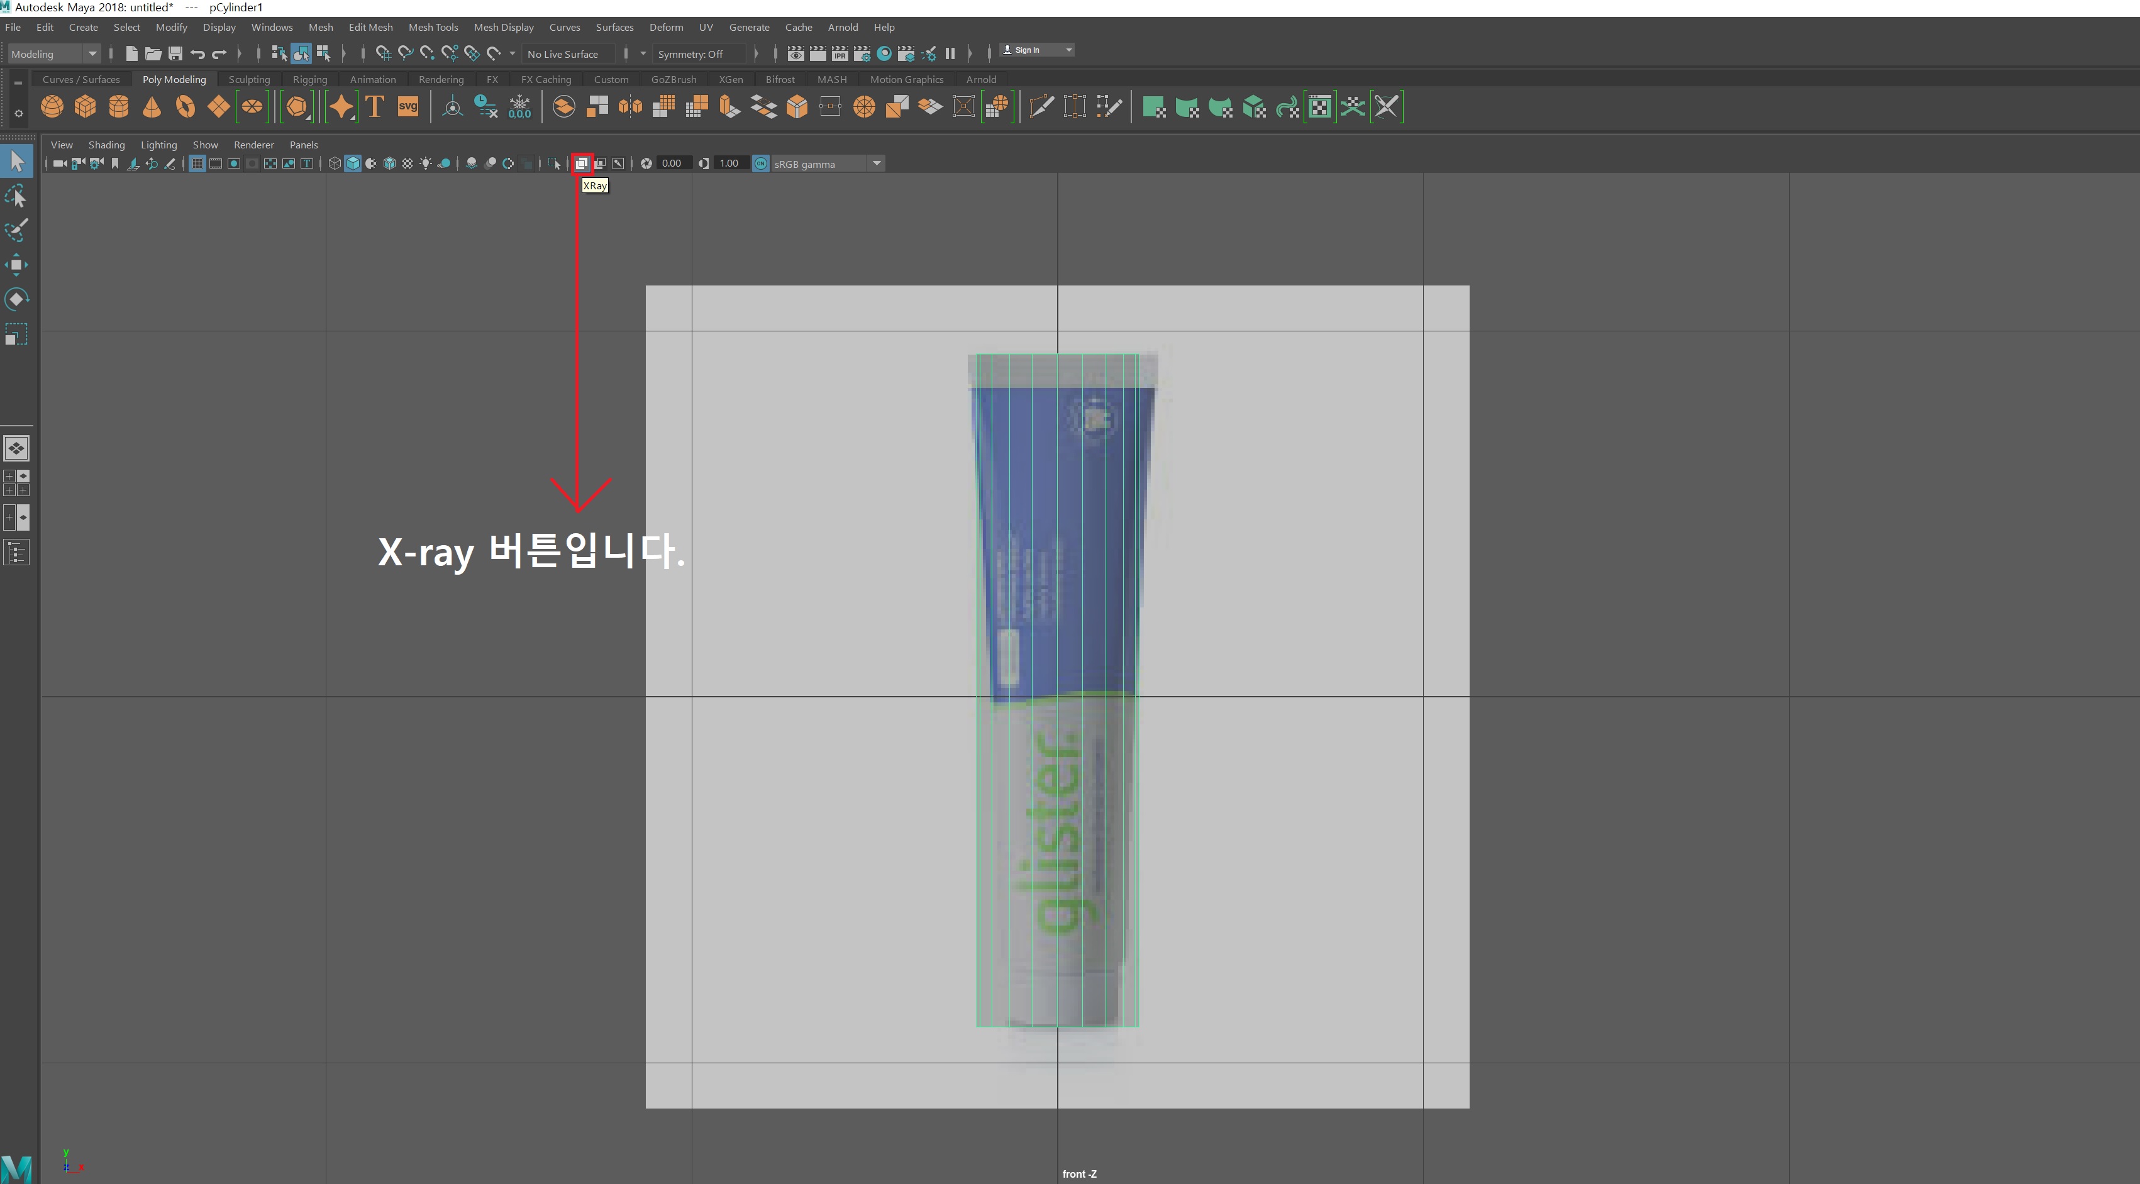Screen dimensions: 2140x1184
Task: Create a polygon cone from shelf
Action: [151, 106]
